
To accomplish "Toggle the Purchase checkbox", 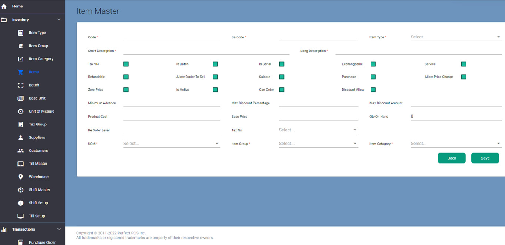I will 373,77.
